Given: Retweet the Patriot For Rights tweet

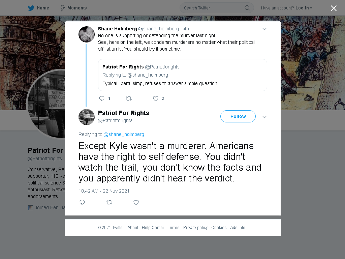Looking at the screenshot, I should [x=109, y=202].
